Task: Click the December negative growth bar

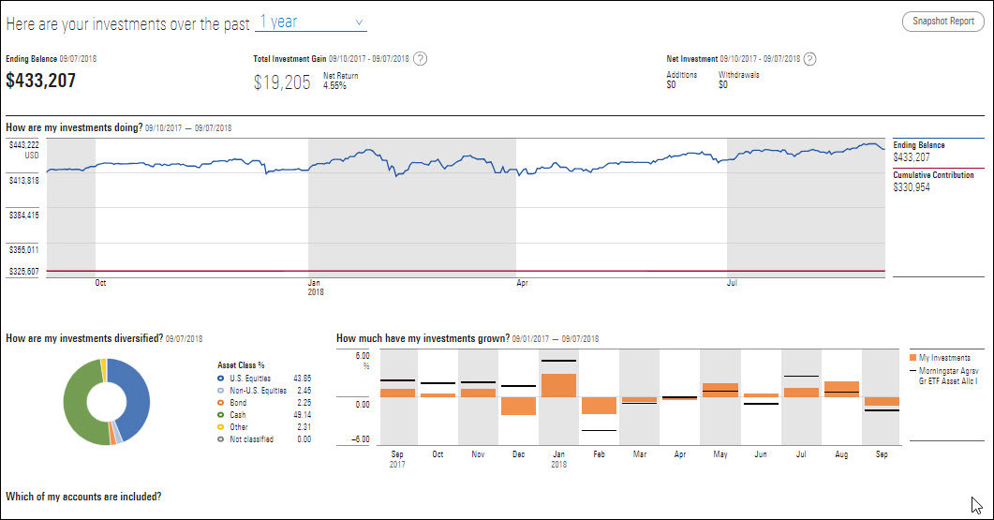Action: coord(518,406)
